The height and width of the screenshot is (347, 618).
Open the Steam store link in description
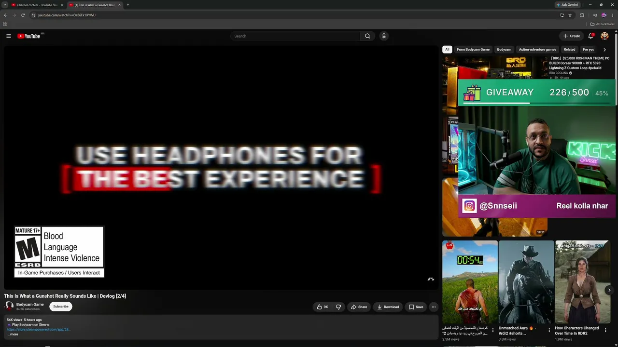(38, 330)
